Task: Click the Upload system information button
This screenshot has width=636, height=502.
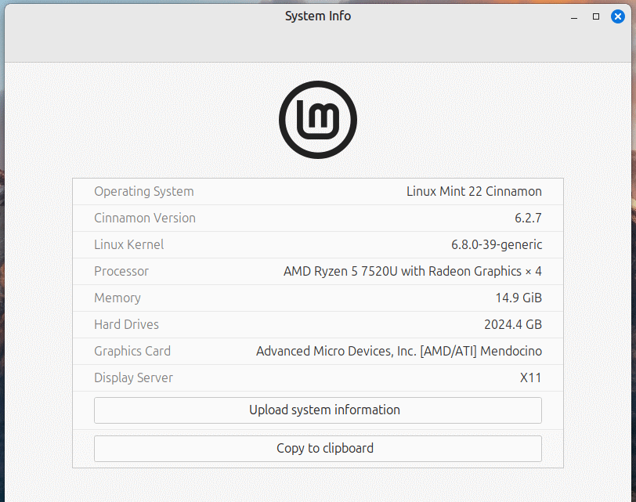Action: click(317, 410)
